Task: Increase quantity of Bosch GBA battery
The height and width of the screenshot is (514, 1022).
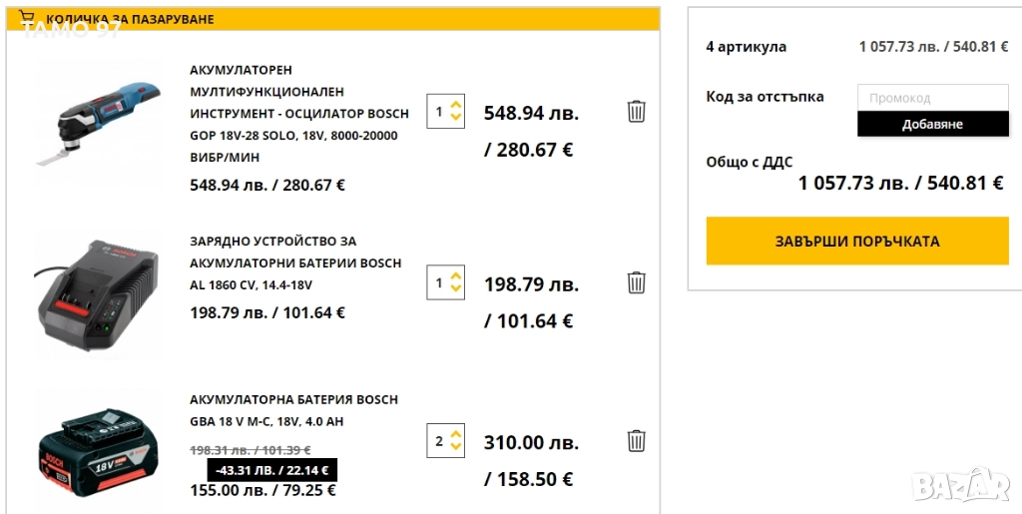Action: pyautogui.click(x=456, y=434)
